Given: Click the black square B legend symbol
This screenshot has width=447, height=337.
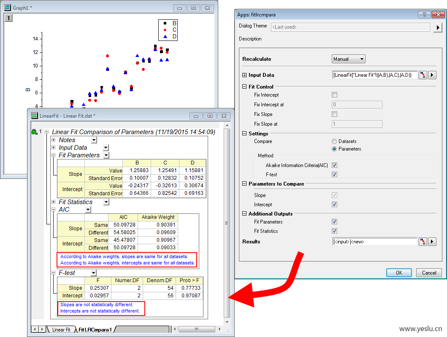Looking at the screenshot, I should [165, 23].
